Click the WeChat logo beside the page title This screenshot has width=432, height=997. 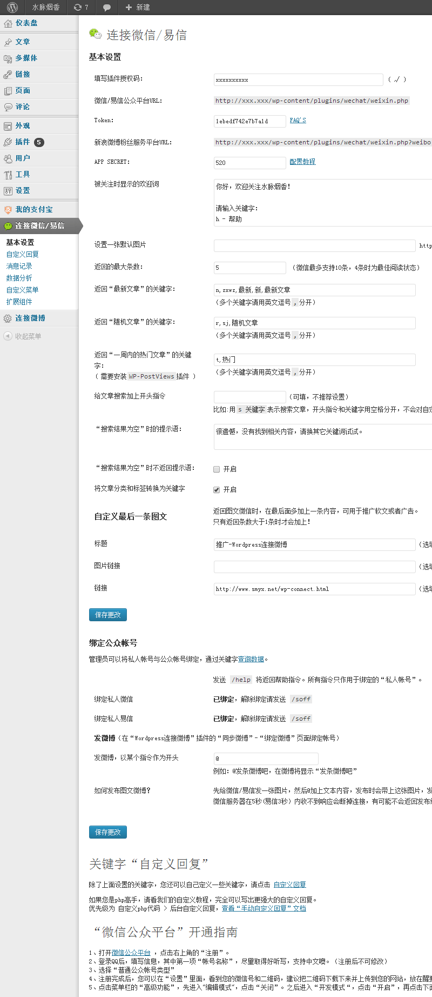[x=96, y=34]
